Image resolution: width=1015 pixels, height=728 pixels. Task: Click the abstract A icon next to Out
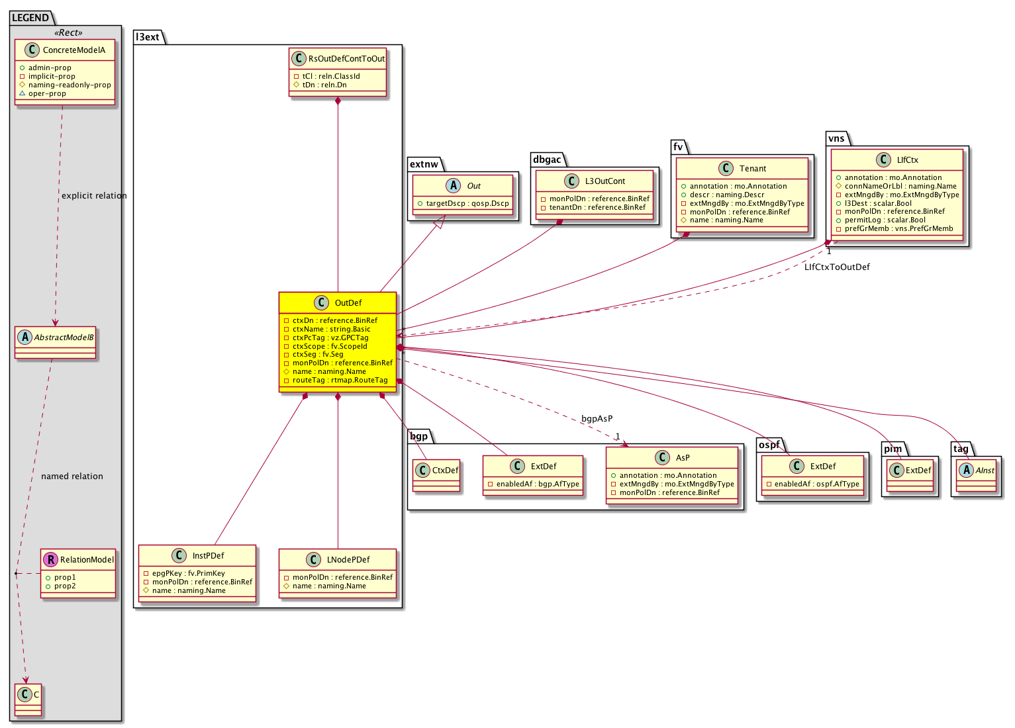click(x=454, y=185)
